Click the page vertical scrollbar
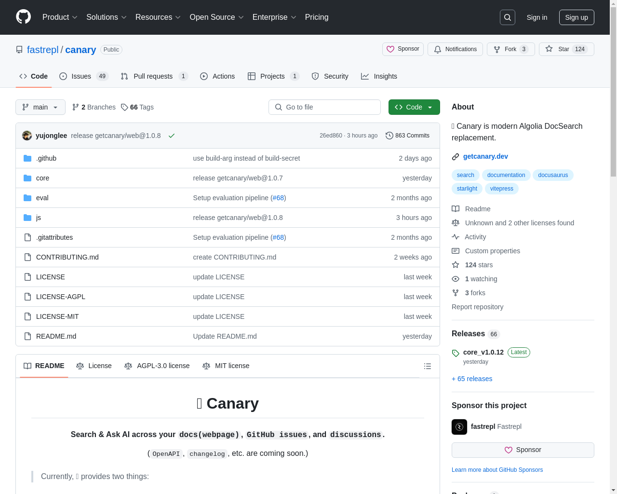Image resolution: width=617 pixels, height=494 pixels. (x=613, y=92)
